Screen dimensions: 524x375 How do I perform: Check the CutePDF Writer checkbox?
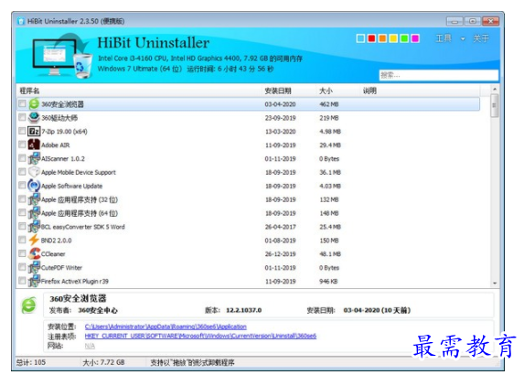[x=22, y=267]
